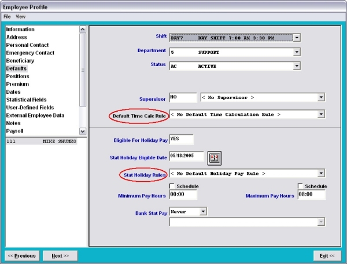Click the Maximum Pay Hours field
The height and width of the screenshot is (264, 347).
tap(311, 195)
